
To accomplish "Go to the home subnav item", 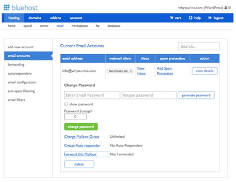I will click(11, 26).
